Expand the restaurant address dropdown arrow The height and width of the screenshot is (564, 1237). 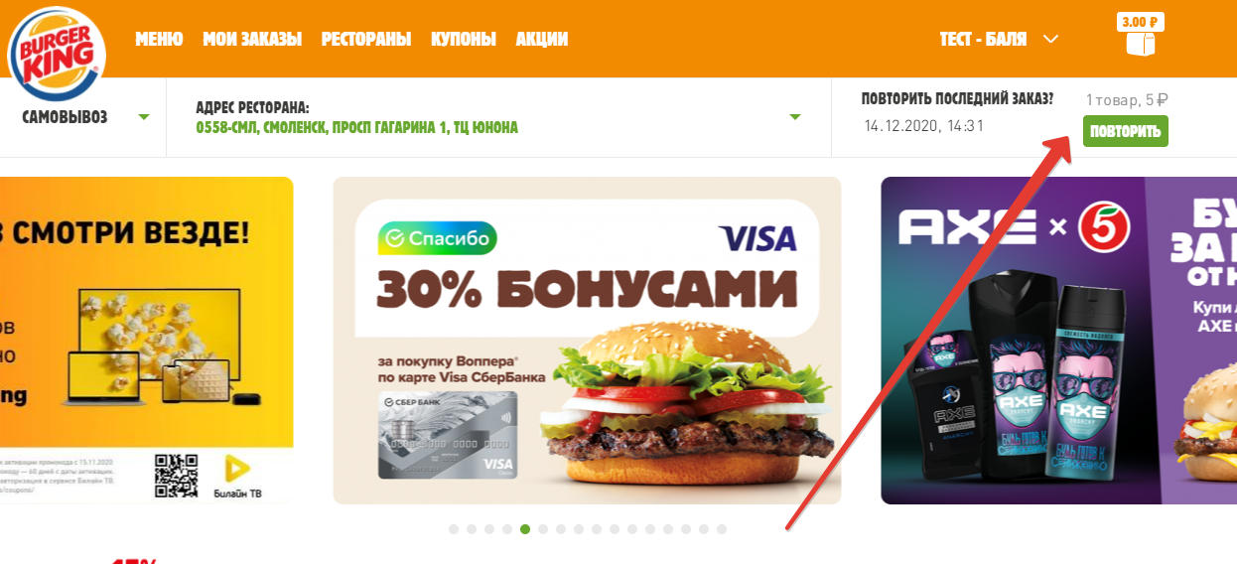click(x=794, y=117)
